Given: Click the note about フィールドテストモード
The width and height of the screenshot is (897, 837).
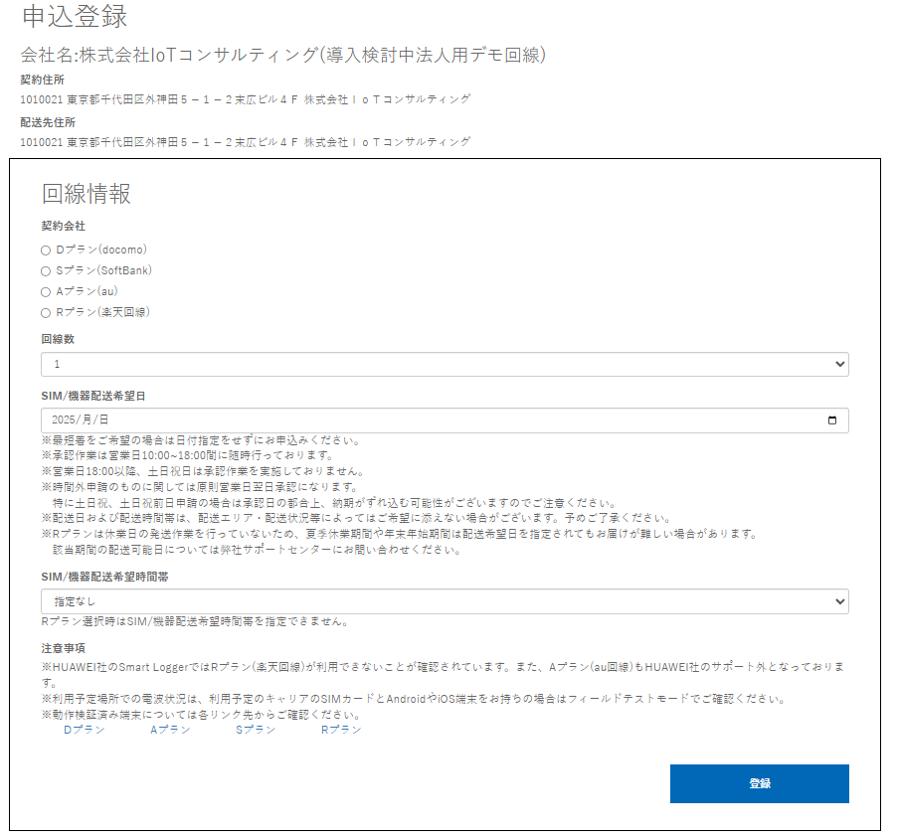Looking at the screenshot, I should tap(414, 699).
